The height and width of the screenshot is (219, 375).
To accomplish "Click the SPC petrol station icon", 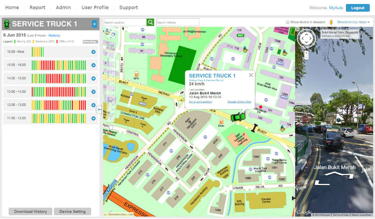I will click(x=136, y=74).
